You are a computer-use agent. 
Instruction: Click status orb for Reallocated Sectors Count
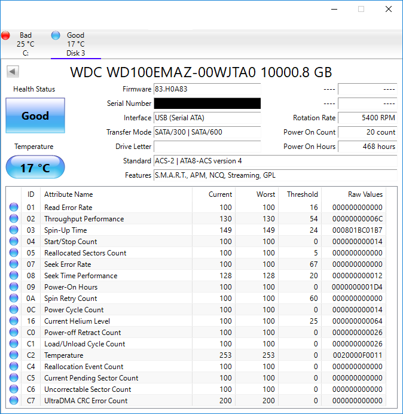tap(14, 253)
